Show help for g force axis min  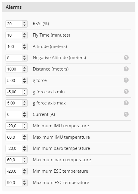pos(126,92)
